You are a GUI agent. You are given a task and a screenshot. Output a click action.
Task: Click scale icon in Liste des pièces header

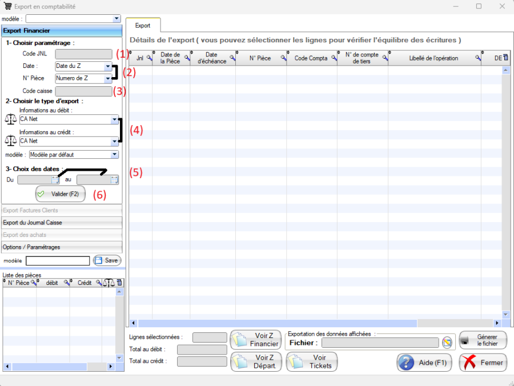coord(109,283)
